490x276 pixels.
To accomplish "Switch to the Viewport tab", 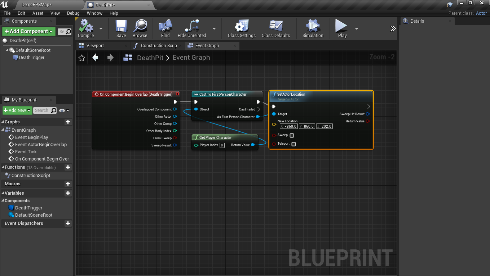I will pyautogui.click(x=95, y=45).
